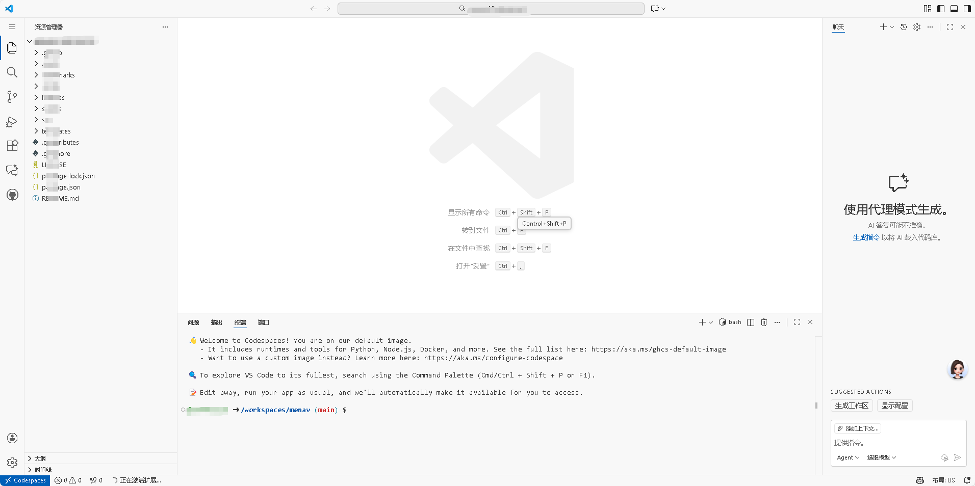Viewport: 975px width, 486px height.
Task: Click the chat prompt input field
Action: [x=899, y=443]
